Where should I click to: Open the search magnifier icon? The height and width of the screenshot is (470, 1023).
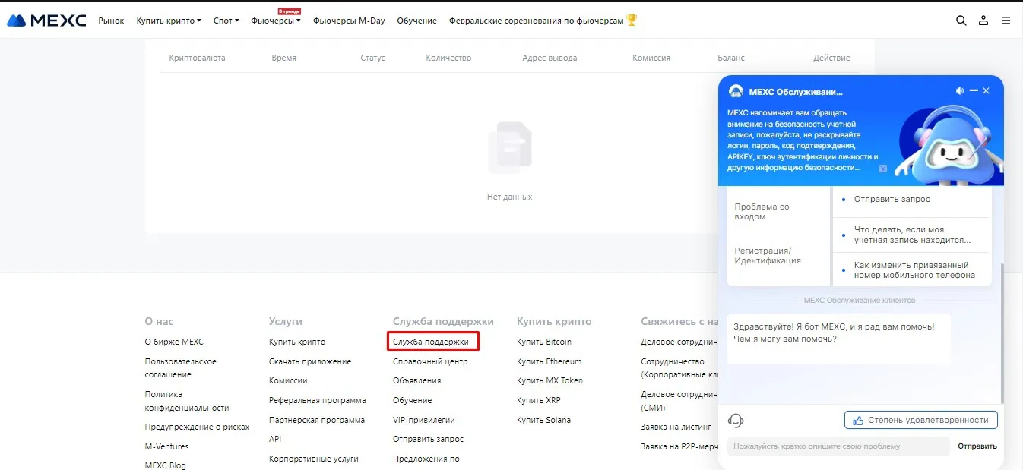click(961, 21)
